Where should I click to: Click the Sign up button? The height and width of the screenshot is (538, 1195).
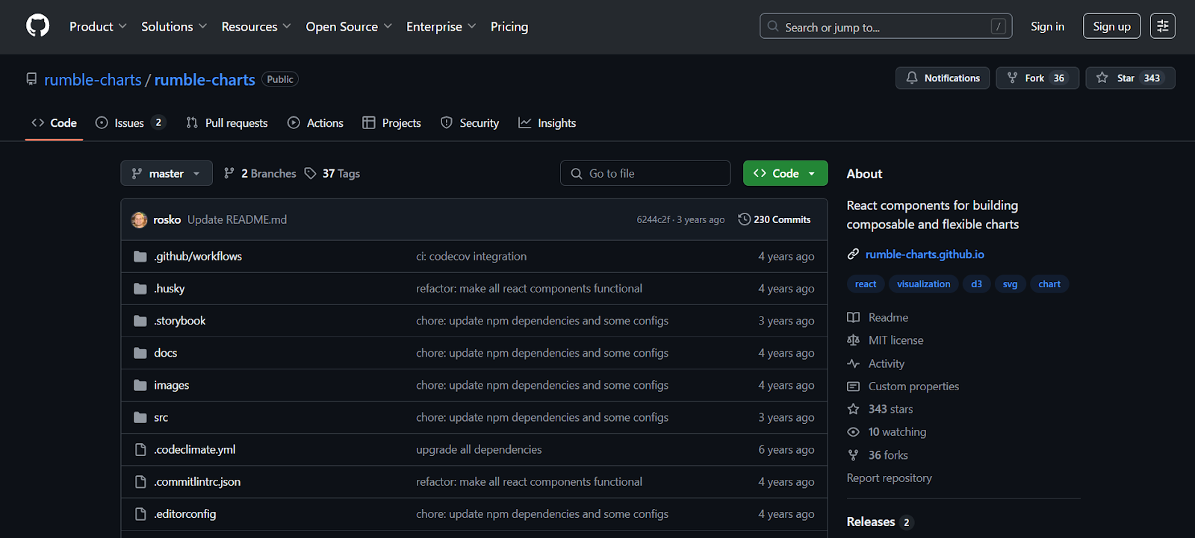[1111, 26]
